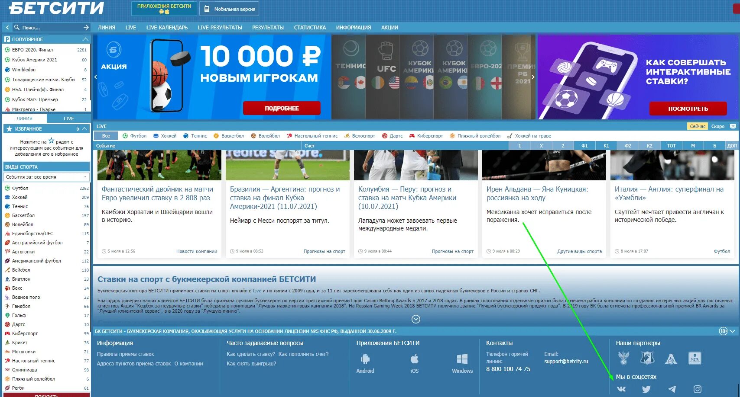Show next tournament banner slide

[533, 77]
